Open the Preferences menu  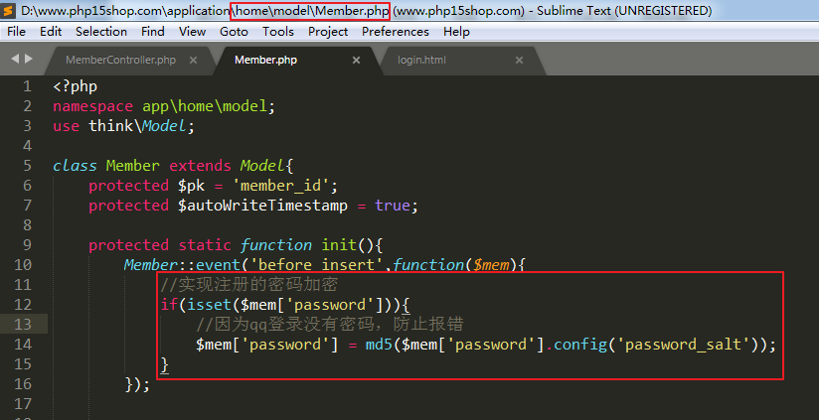pyautogui.click(x=396, y=32)
